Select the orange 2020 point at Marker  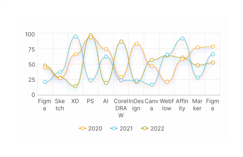(x=198, y=47)
